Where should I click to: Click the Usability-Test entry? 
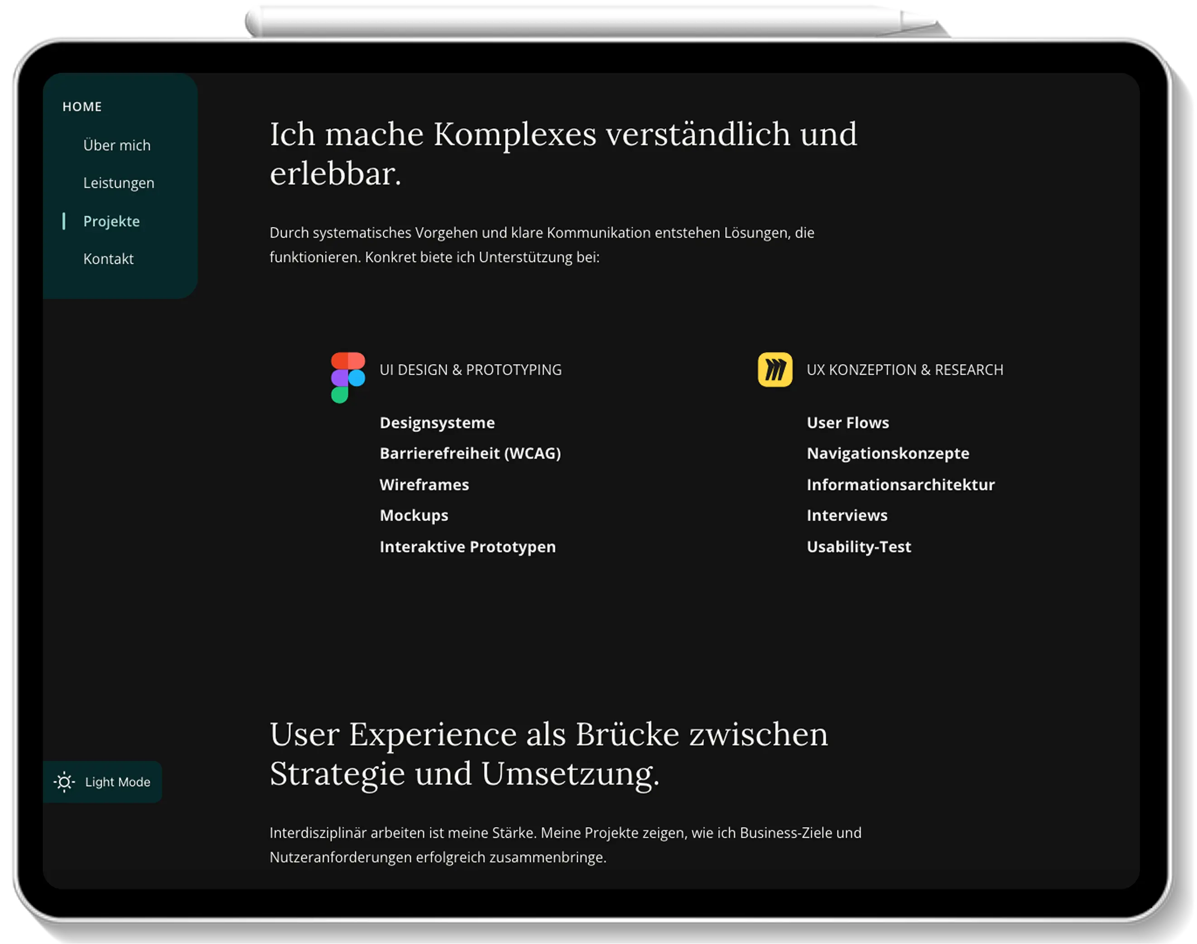coord(859,546)
